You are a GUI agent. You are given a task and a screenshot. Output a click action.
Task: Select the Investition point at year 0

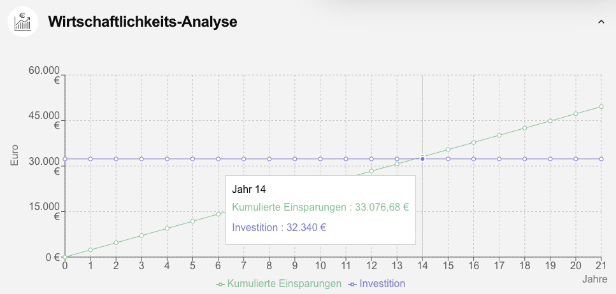65,158
